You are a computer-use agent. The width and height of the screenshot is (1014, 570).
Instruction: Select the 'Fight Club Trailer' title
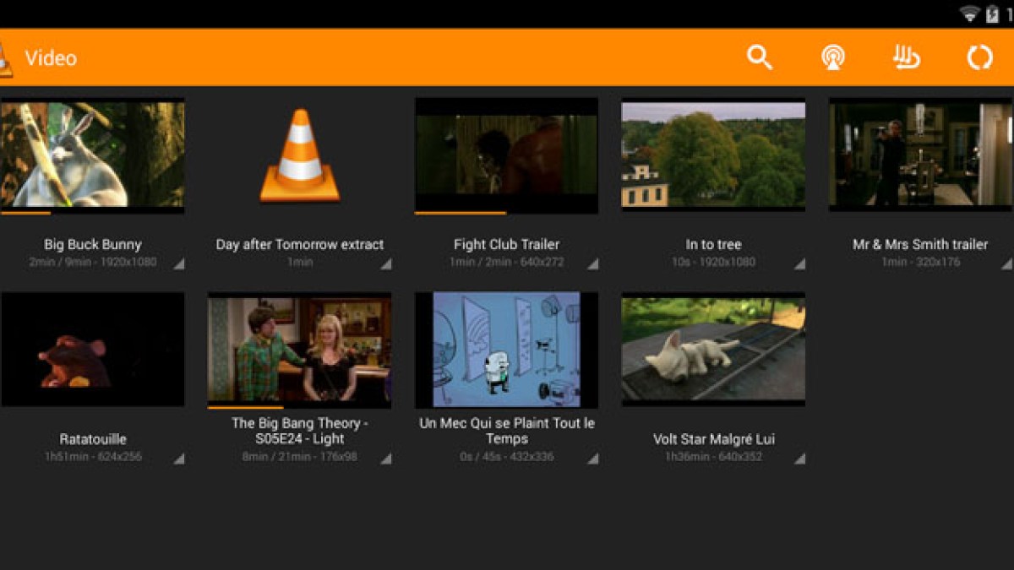[507, 244]
